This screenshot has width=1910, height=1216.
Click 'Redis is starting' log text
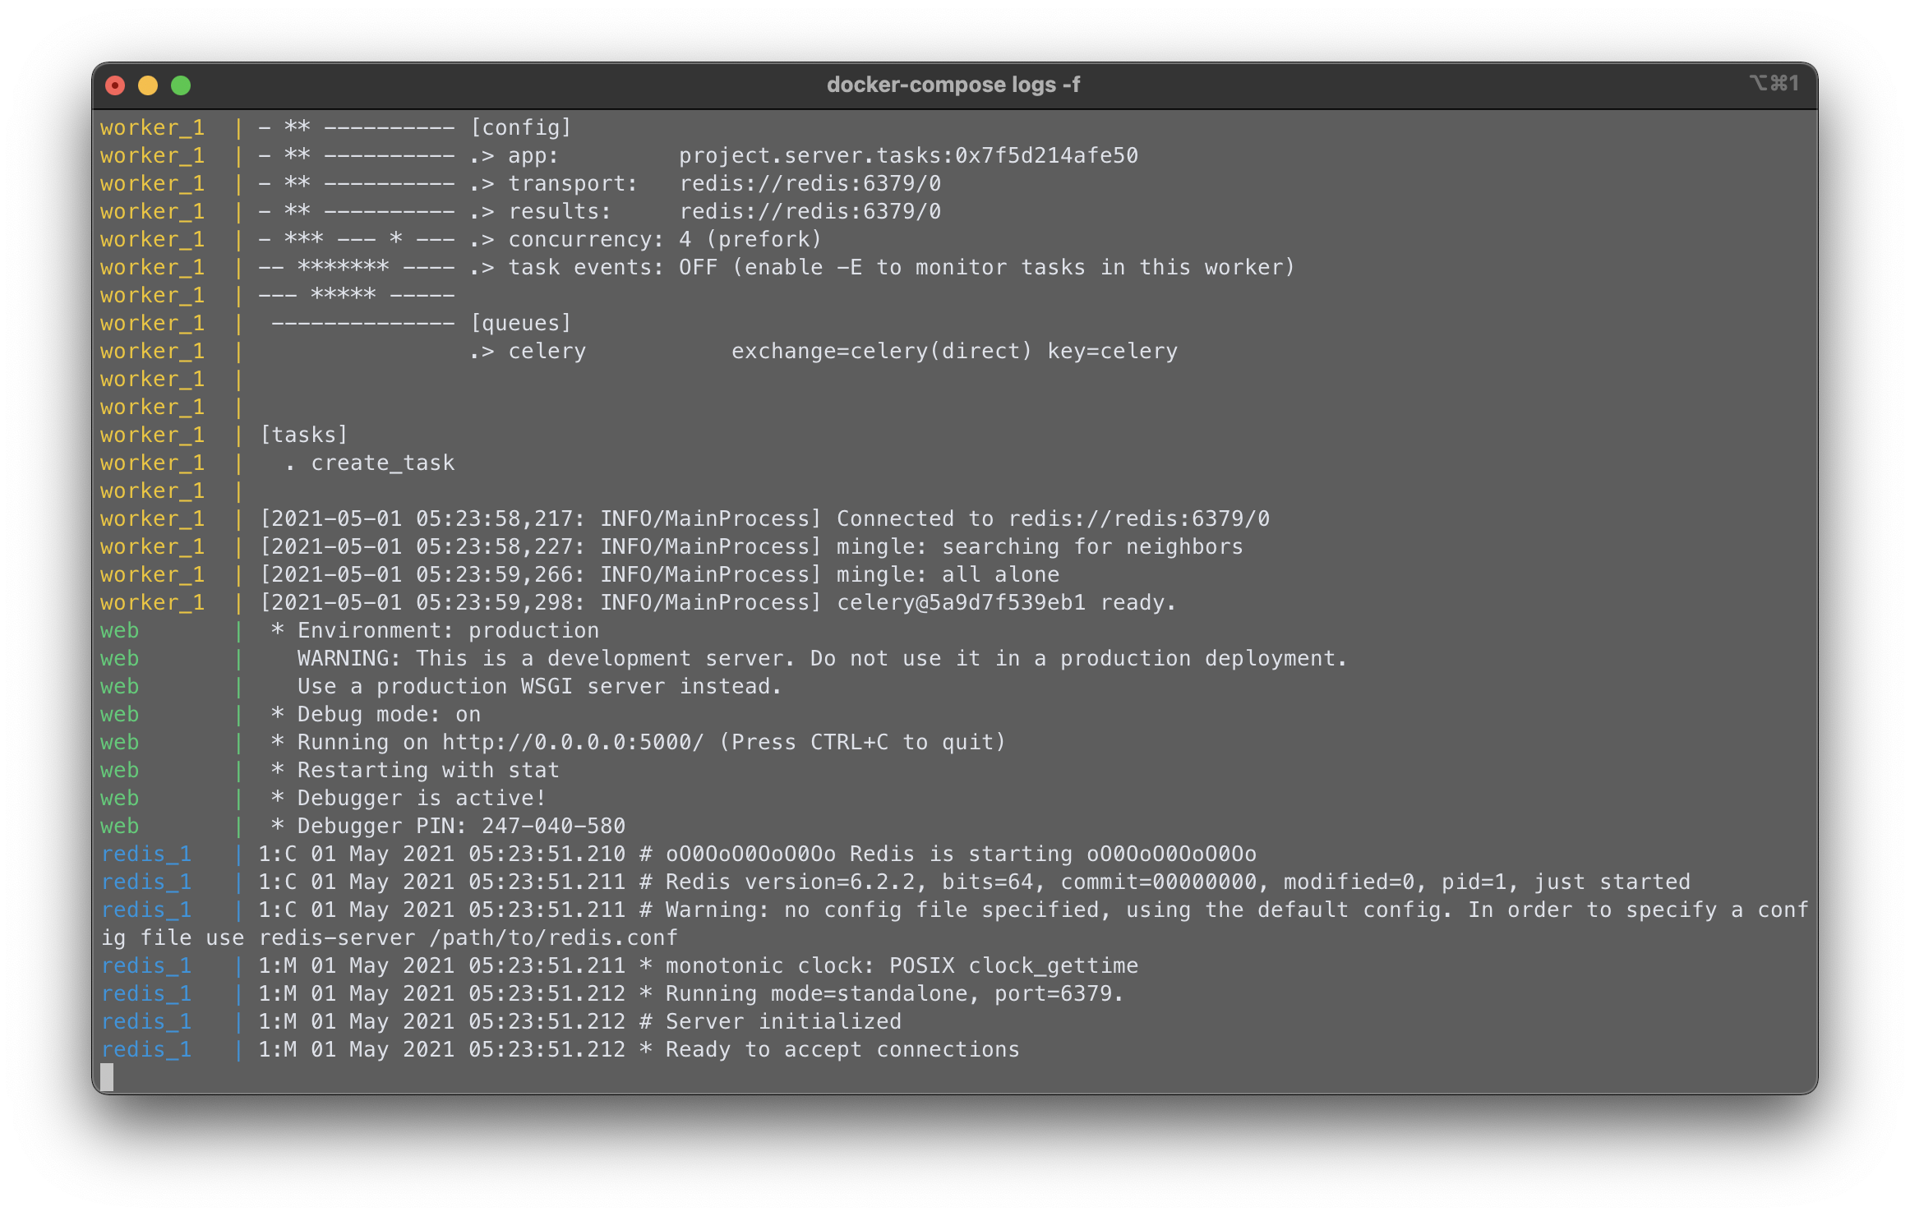point(961,854)
